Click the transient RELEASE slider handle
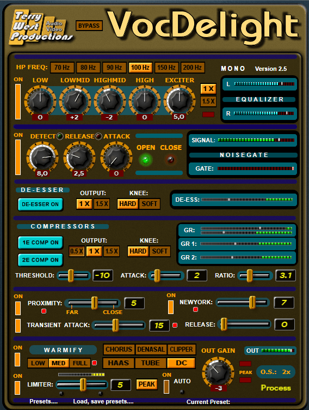The width and height of the screenshot is (309, 410). click(224, 324)
